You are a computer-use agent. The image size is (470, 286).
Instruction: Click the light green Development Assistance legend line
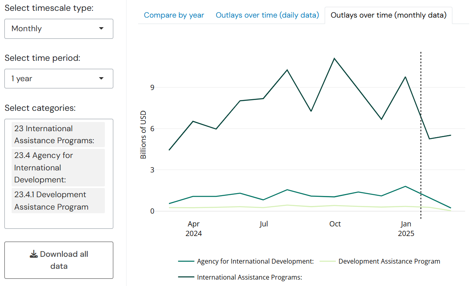point(327,261)
